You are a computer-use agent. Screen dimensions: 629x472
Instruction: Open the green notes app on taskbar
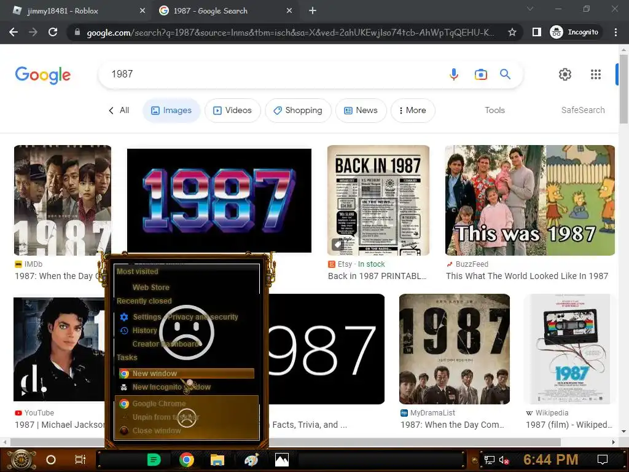click(154, 460)
